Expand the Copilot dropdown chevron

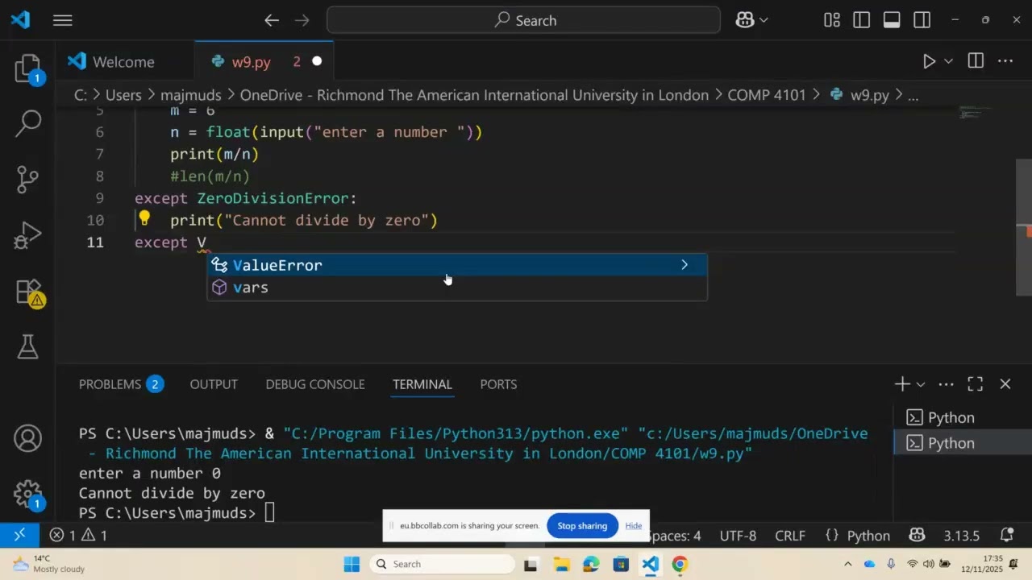[764, 20]
